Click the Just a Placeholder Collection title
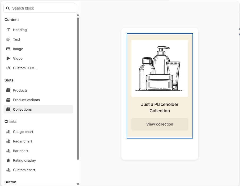Screen dimensions: 240x186 [x=160, y=107]
